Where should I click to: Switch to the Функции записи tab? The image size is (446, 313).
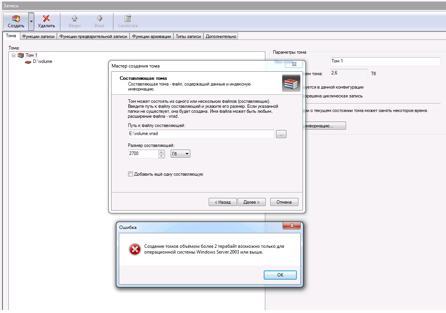pos(38,36)
